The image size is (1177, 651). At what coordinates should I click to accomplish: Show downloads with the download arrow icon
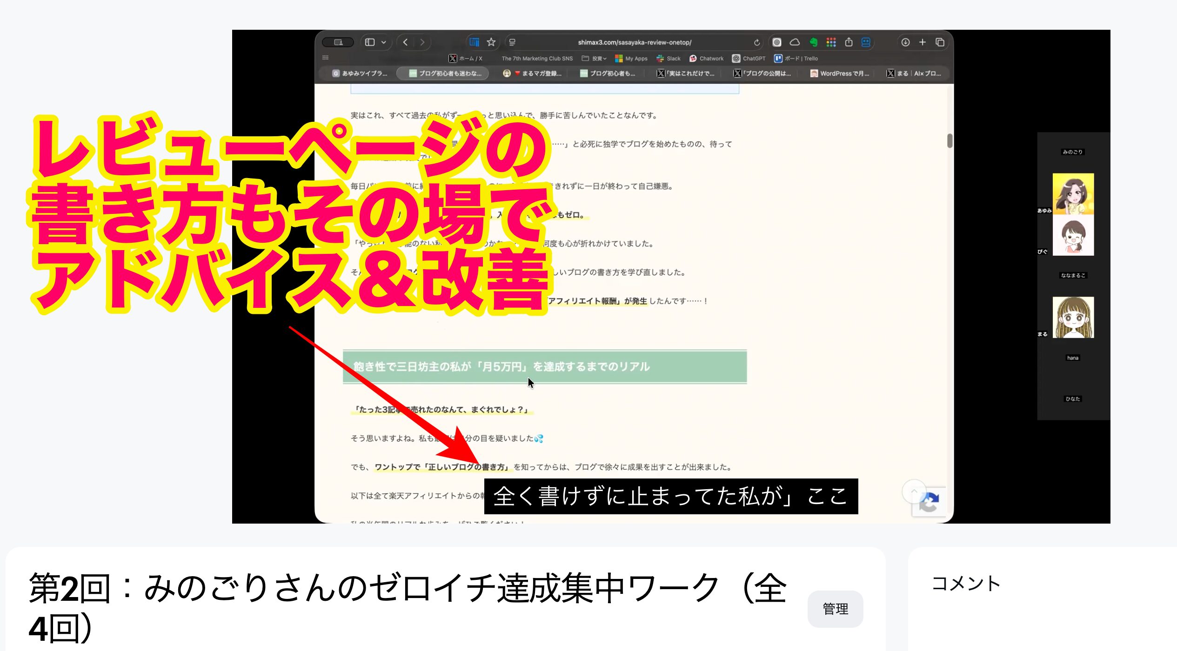[905, 42]
